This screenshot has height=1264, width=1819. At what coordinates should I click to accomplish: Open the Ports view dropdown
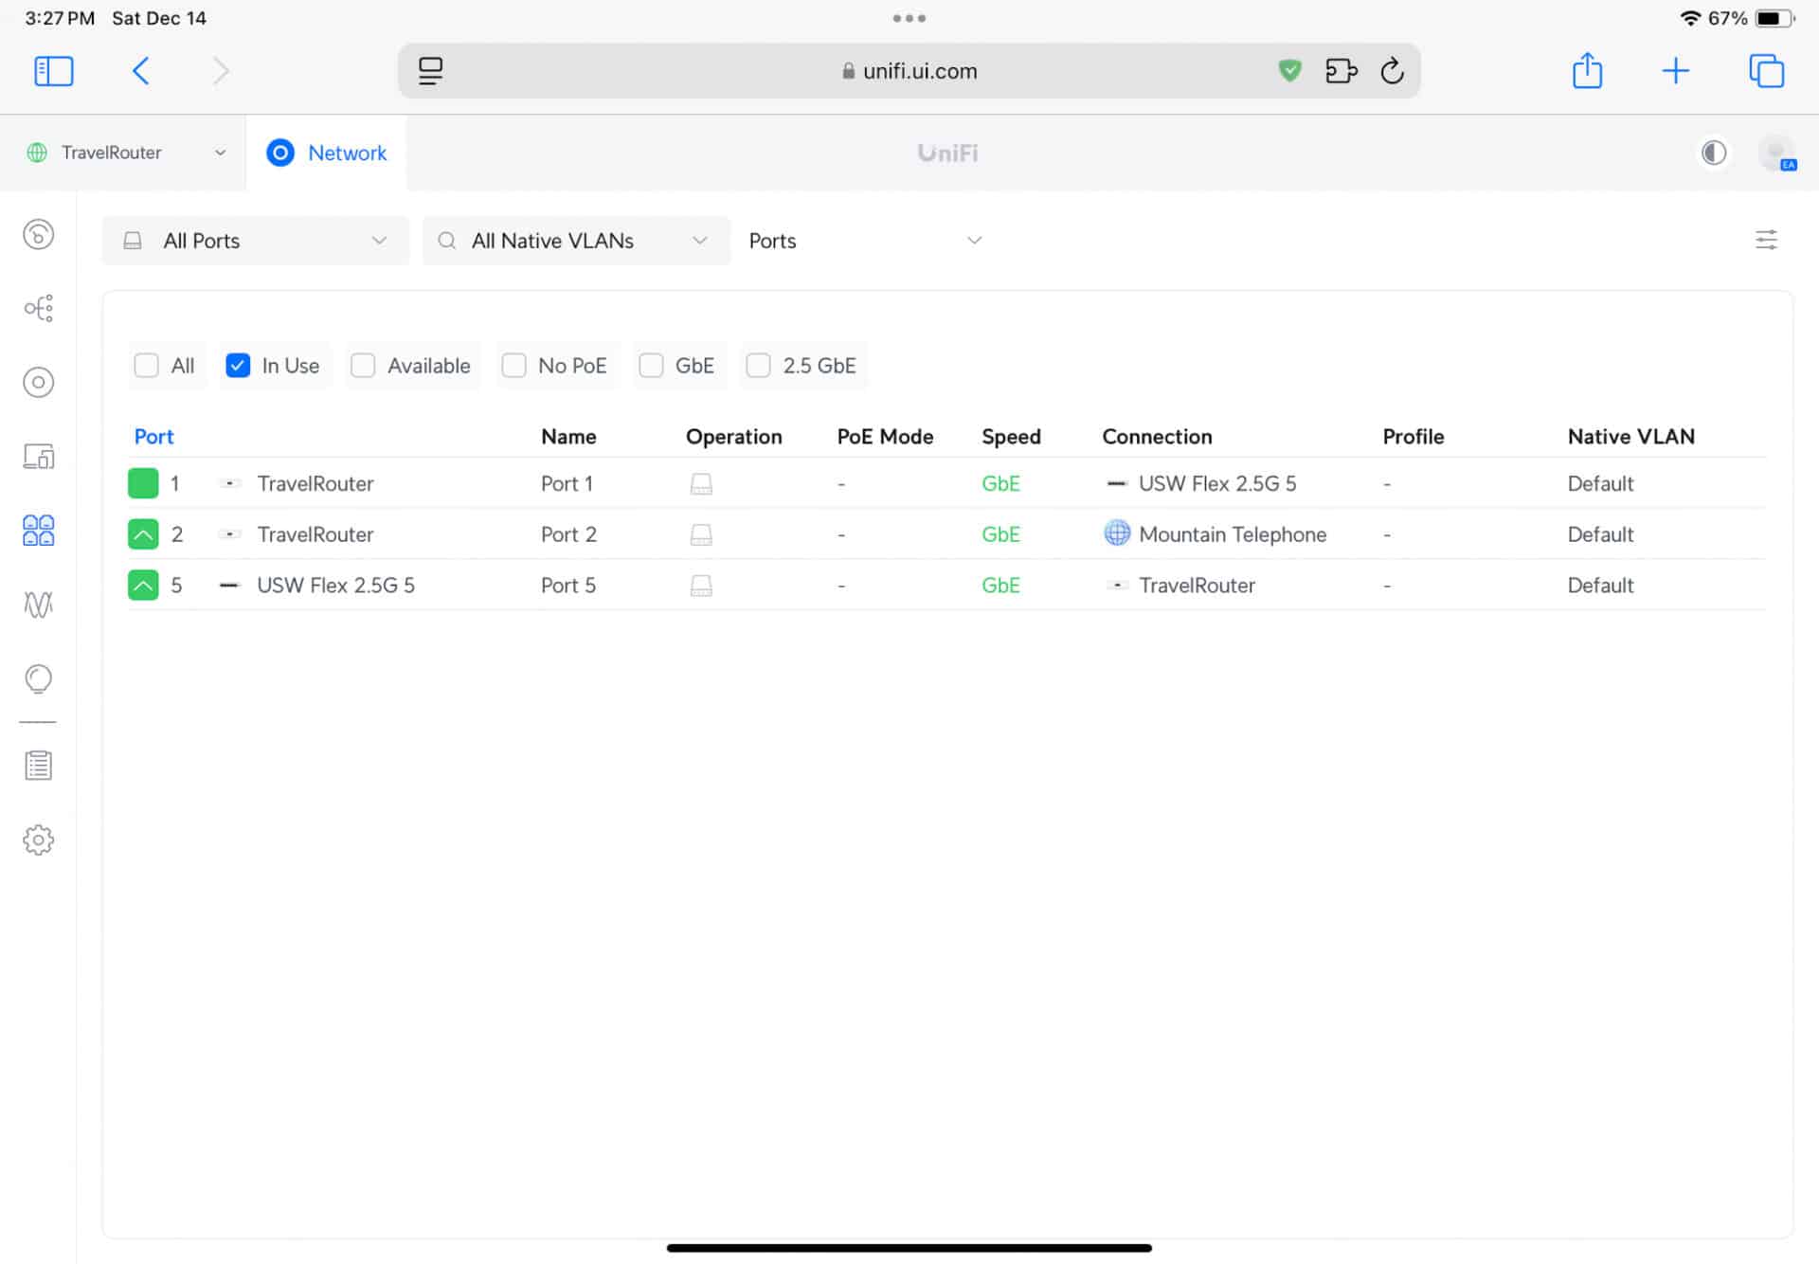pos(865,241)
